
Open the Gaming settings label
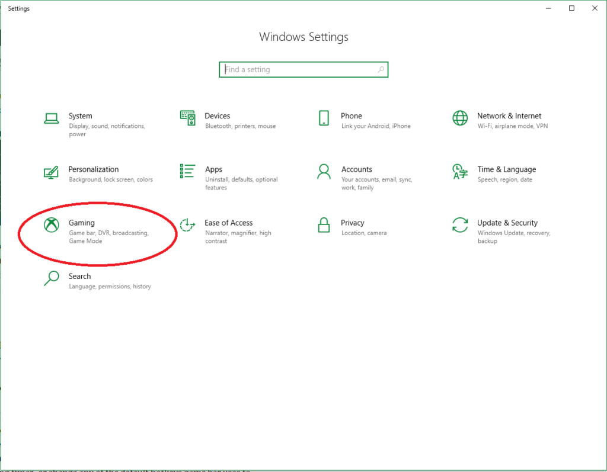point(82,223)
